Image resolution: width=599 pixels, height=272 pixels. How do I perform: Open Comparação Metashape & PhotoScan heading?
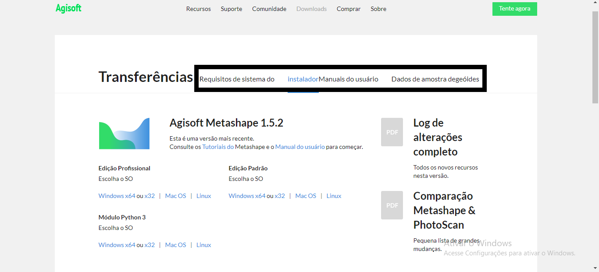[x=444, y=211]
